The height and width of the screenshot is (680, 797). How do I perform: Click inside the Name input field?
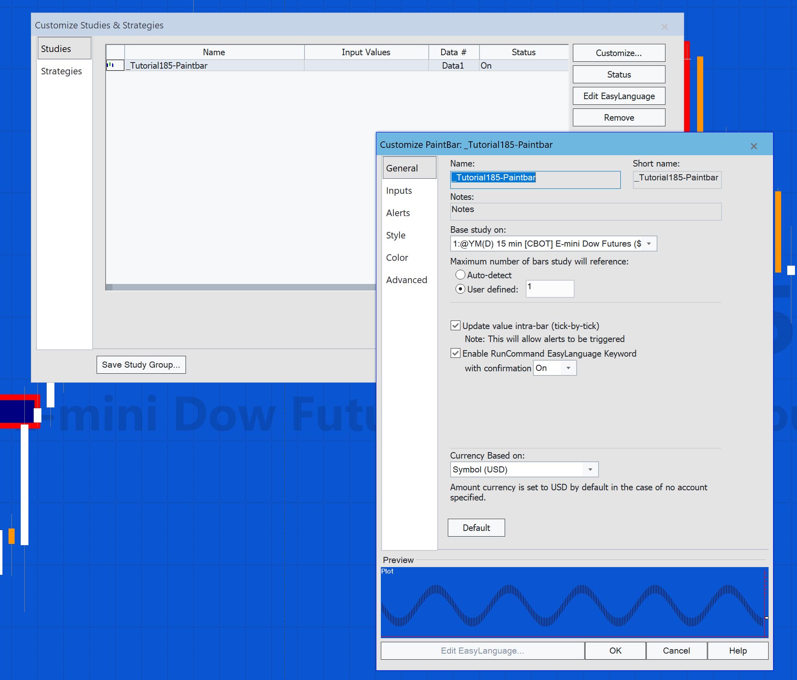coord(535,179)
